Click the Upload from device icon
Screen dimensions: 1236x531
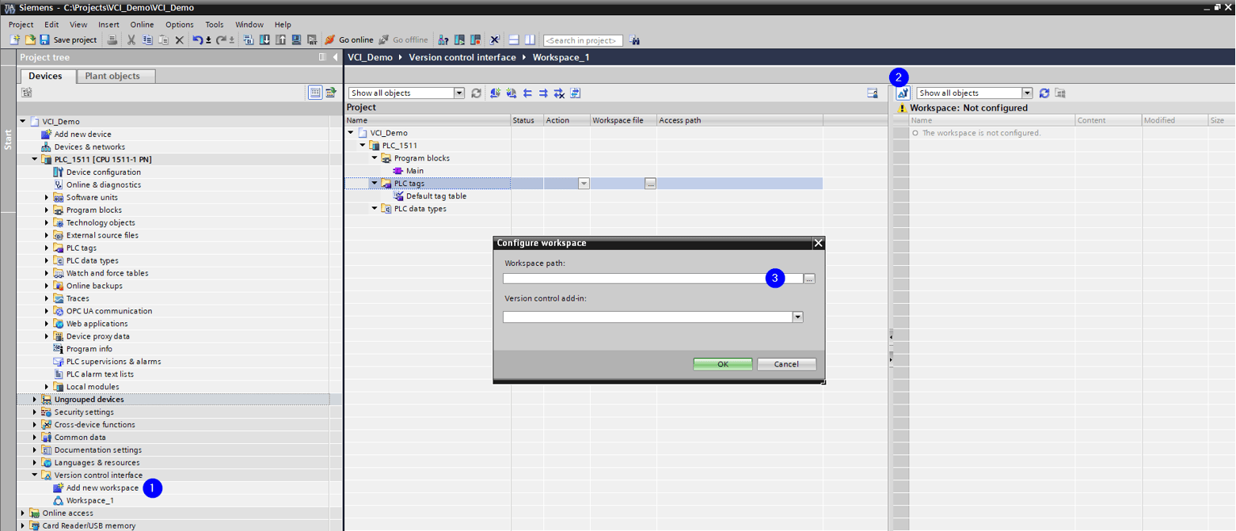coord(280,40)
